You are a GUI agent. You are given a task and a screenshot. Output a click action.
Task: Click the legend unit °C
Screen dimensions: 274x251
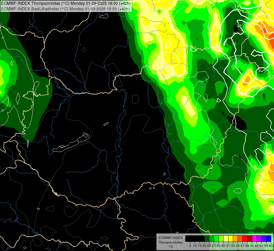pyautogui.click(x=171, y=247)
